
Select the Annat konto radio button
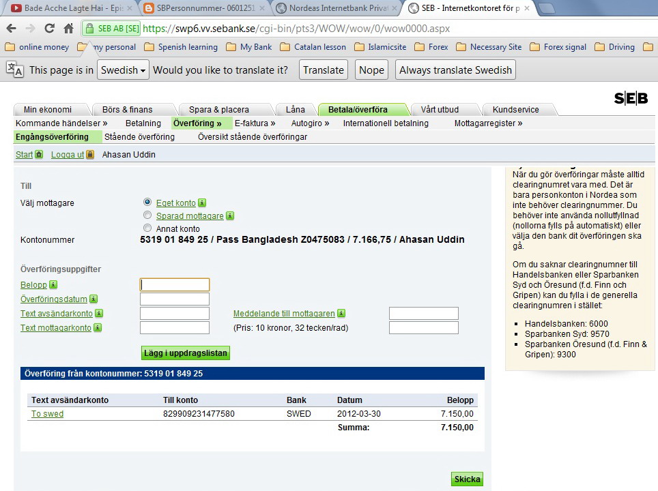tap(147, 228)
